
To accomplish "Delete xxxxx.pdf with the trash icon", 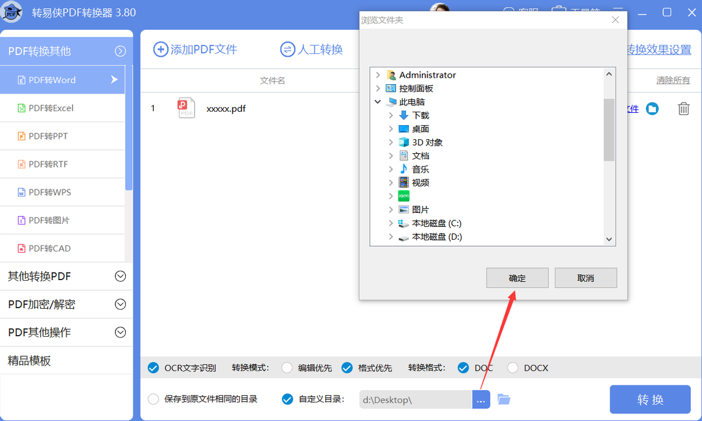I will (x=683, y=109).
